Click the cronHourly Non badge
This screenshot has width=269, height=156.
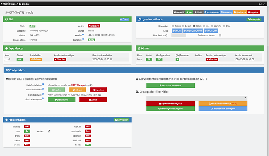click(x=88, y=131)
